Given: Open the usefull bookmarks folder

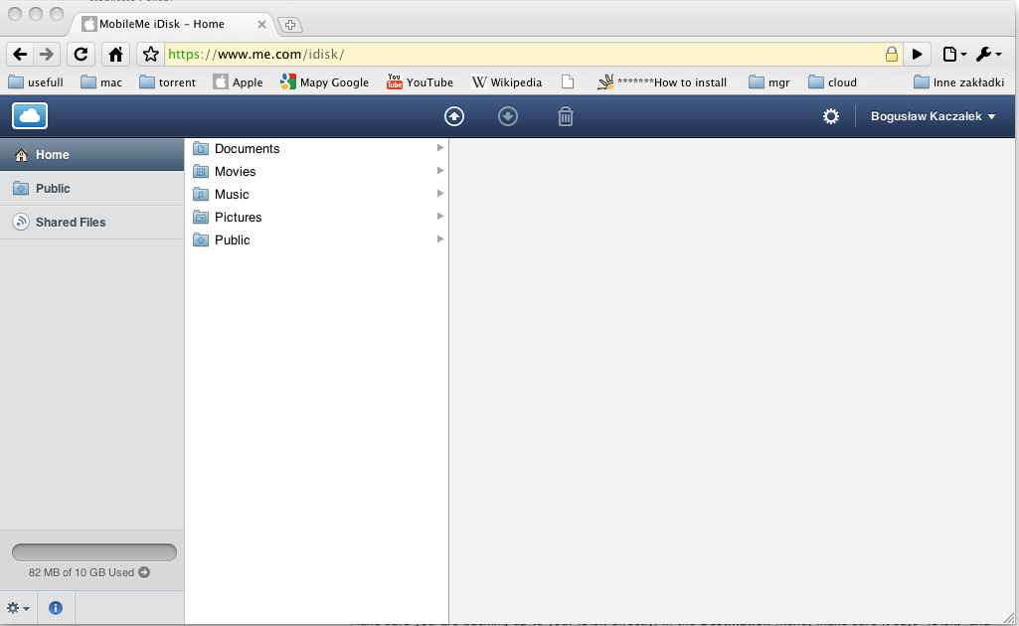Looking at the screenshot, I should (36, 82).
